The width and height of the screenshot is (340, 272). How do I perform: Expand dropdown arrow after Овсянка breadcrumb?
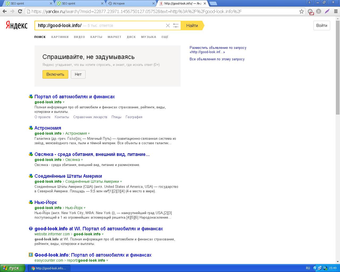(82, 160)
